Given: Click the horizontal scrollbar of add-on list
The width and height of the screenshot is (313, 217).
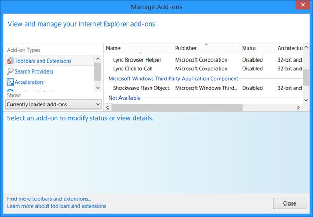Looking at the screenshot, I should 177,107.
